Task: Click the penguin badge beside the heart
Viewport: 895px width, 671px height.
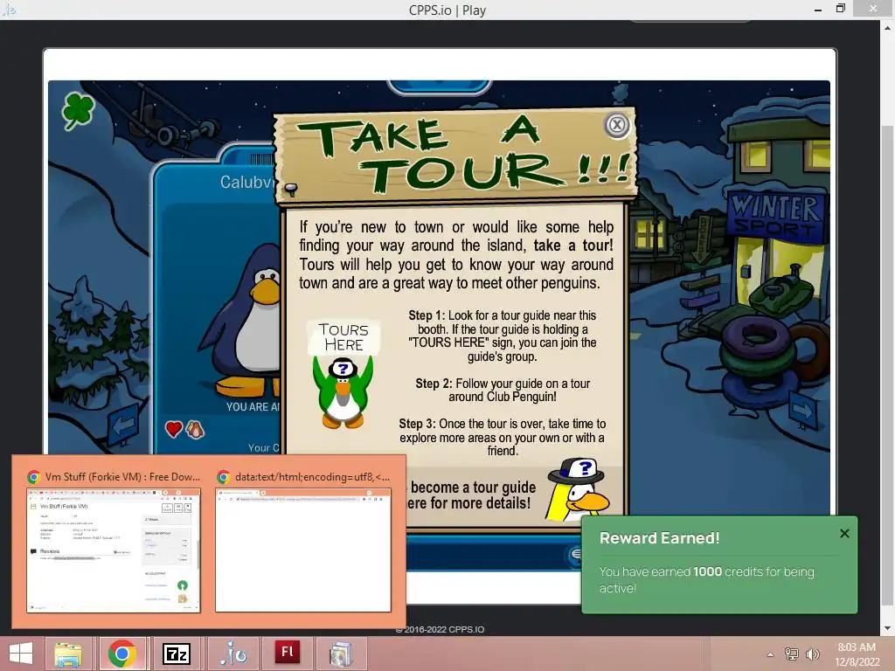Action: point(195,430)
